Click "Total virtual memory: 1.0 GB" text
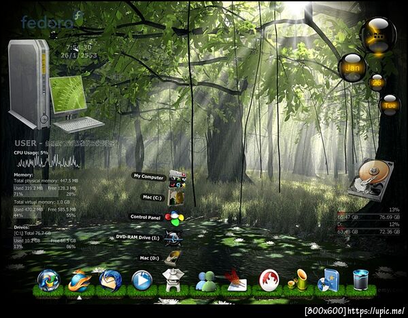408x318 pixels. (41, 202)
